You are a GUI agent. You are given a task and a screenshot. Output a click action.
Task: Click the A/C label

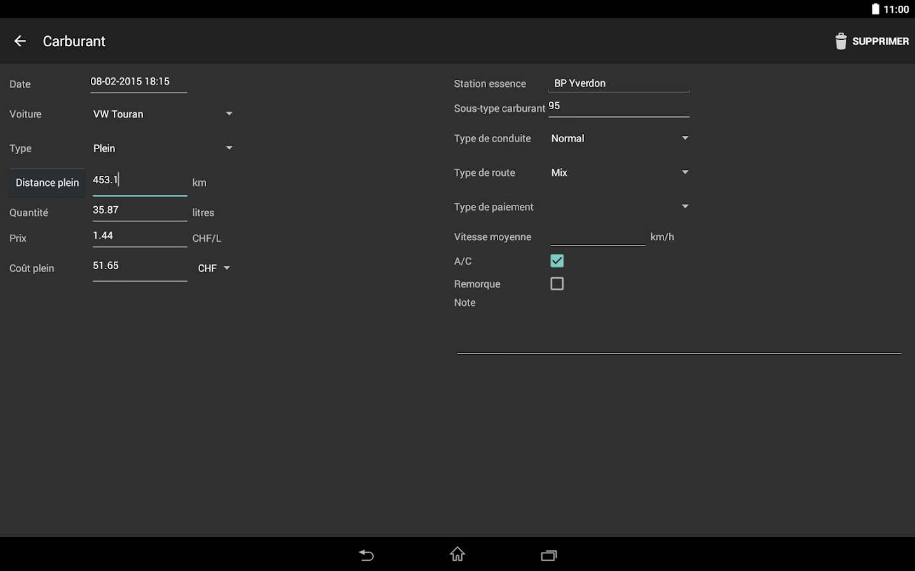463,261
